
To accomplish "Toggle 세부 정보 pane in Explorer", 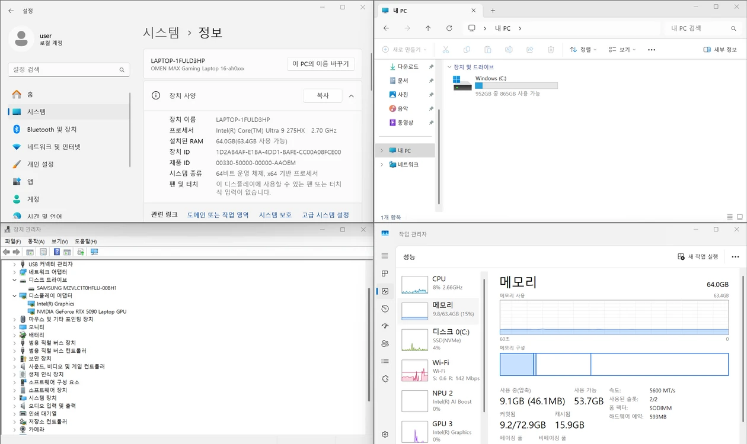I will 720,50.
